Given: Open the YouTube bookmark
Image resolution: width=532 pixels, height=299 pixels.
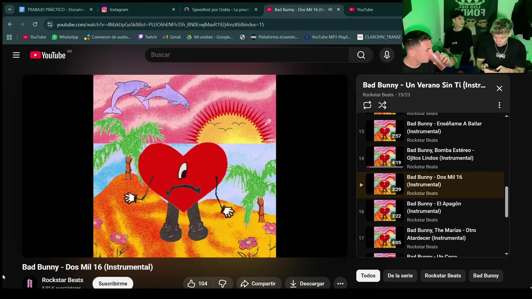Looking at the screenshot, I should pyautogui.click(x=34, y=37).
